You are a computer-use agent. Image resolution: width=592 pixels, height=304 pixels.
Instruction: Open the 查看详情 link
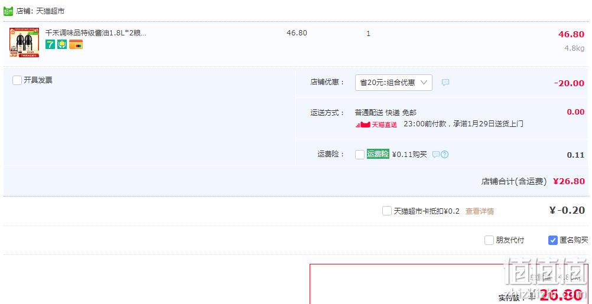pos(480,211)
